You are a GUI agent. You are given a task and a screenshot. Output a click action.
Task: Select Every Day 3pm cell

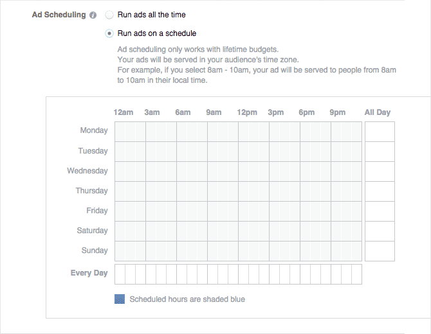pyautogui.click(x=274, y=274)
